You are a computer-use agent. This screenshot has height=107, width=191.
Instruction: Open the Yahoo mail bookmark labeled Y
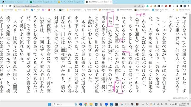44,10
